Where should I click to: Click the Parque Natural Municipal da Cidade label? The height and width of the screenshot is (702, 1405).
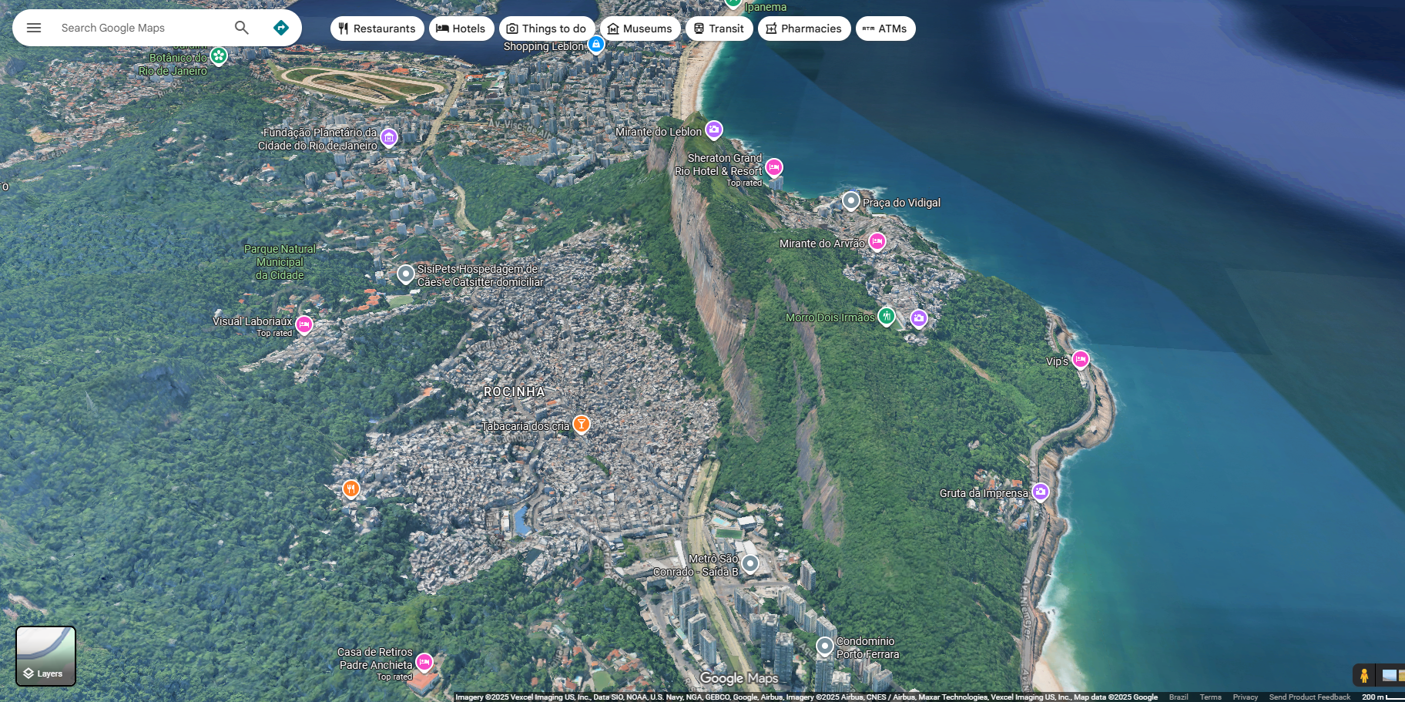(280, 262)
